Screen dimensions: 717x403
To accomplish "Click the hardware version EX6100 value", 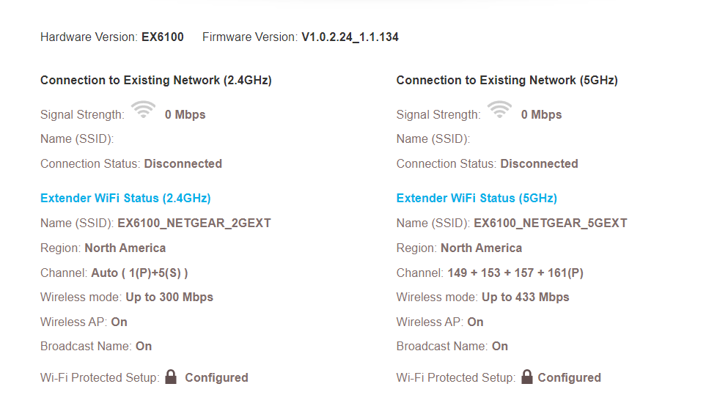I will [x=163, y=37].
